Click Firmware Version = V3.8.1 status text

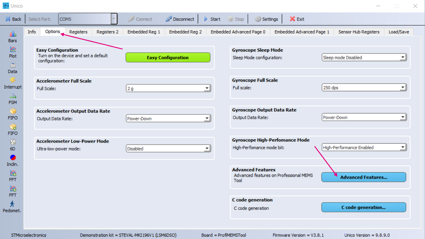298,235
